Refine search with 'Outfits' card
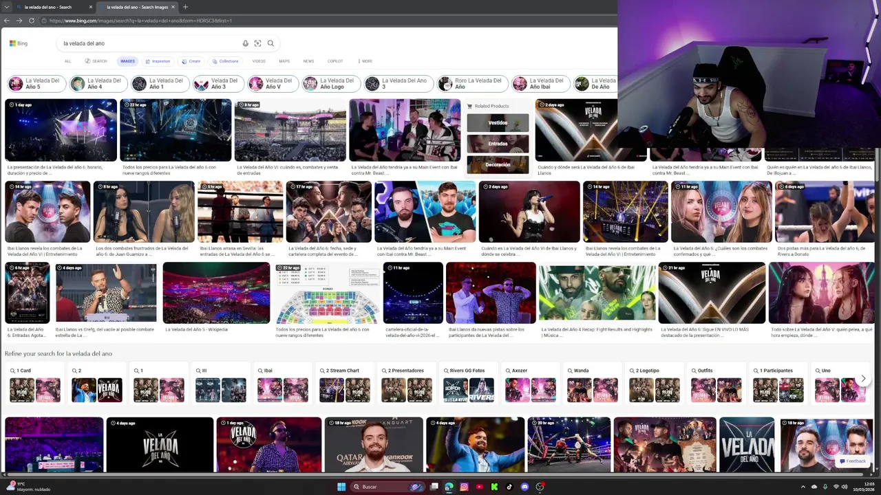This screenshot has height=495, width=881. [x=717, y=384]
